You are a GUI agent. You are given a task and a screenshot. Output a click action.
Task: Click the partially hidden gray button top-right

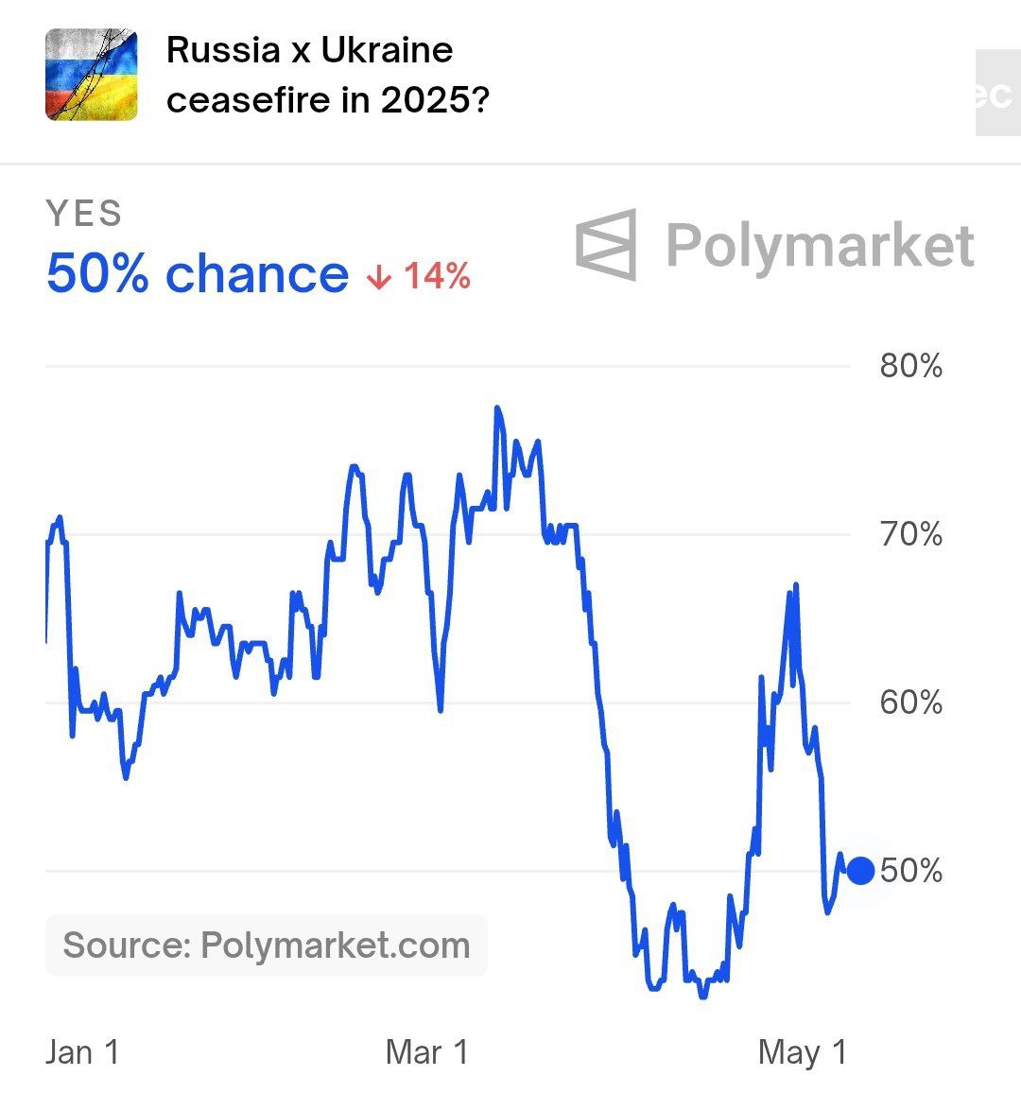pyautogui.click(x=997, y=93)
